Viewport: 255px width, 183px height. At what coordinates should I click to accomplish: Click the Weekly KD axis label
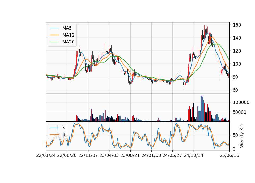(x=242, y=136)
